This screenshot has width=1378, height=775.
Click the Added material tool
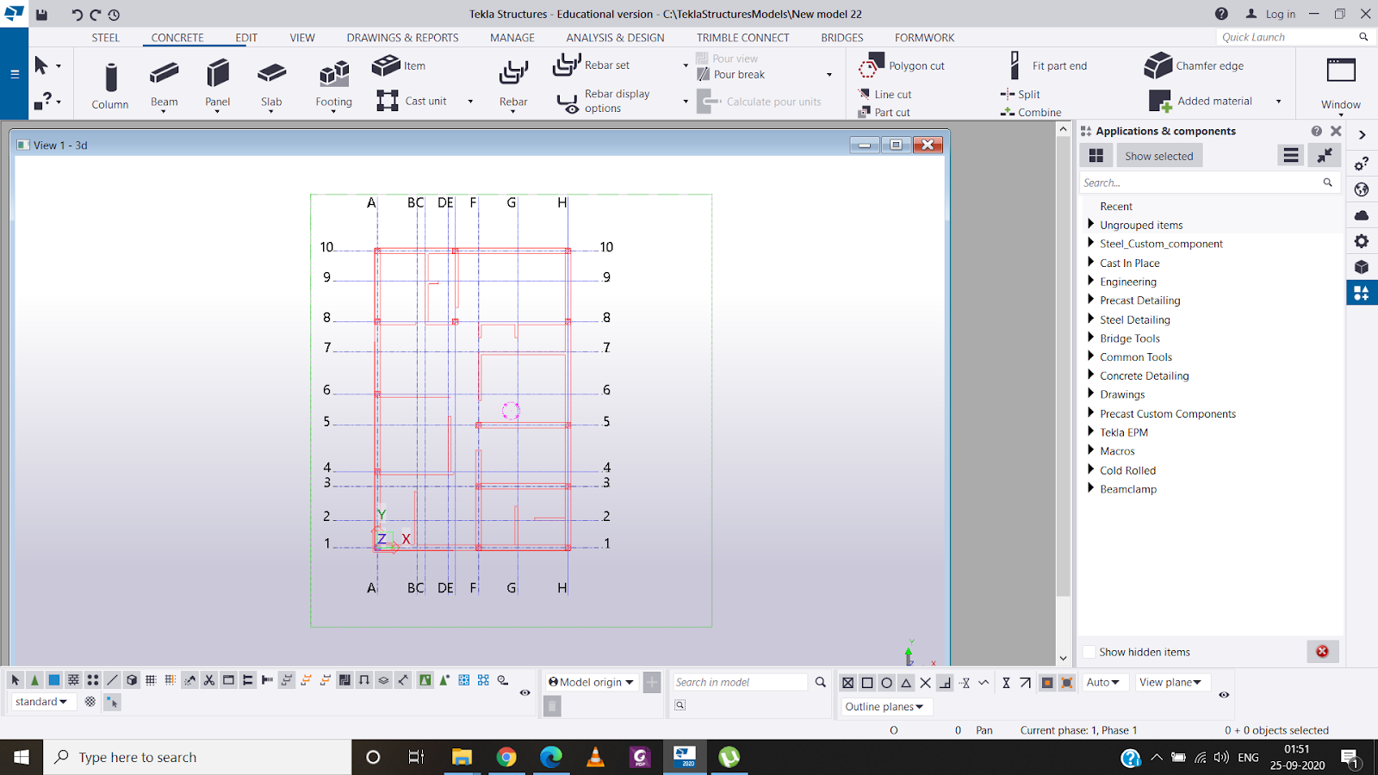[1201, 101]
